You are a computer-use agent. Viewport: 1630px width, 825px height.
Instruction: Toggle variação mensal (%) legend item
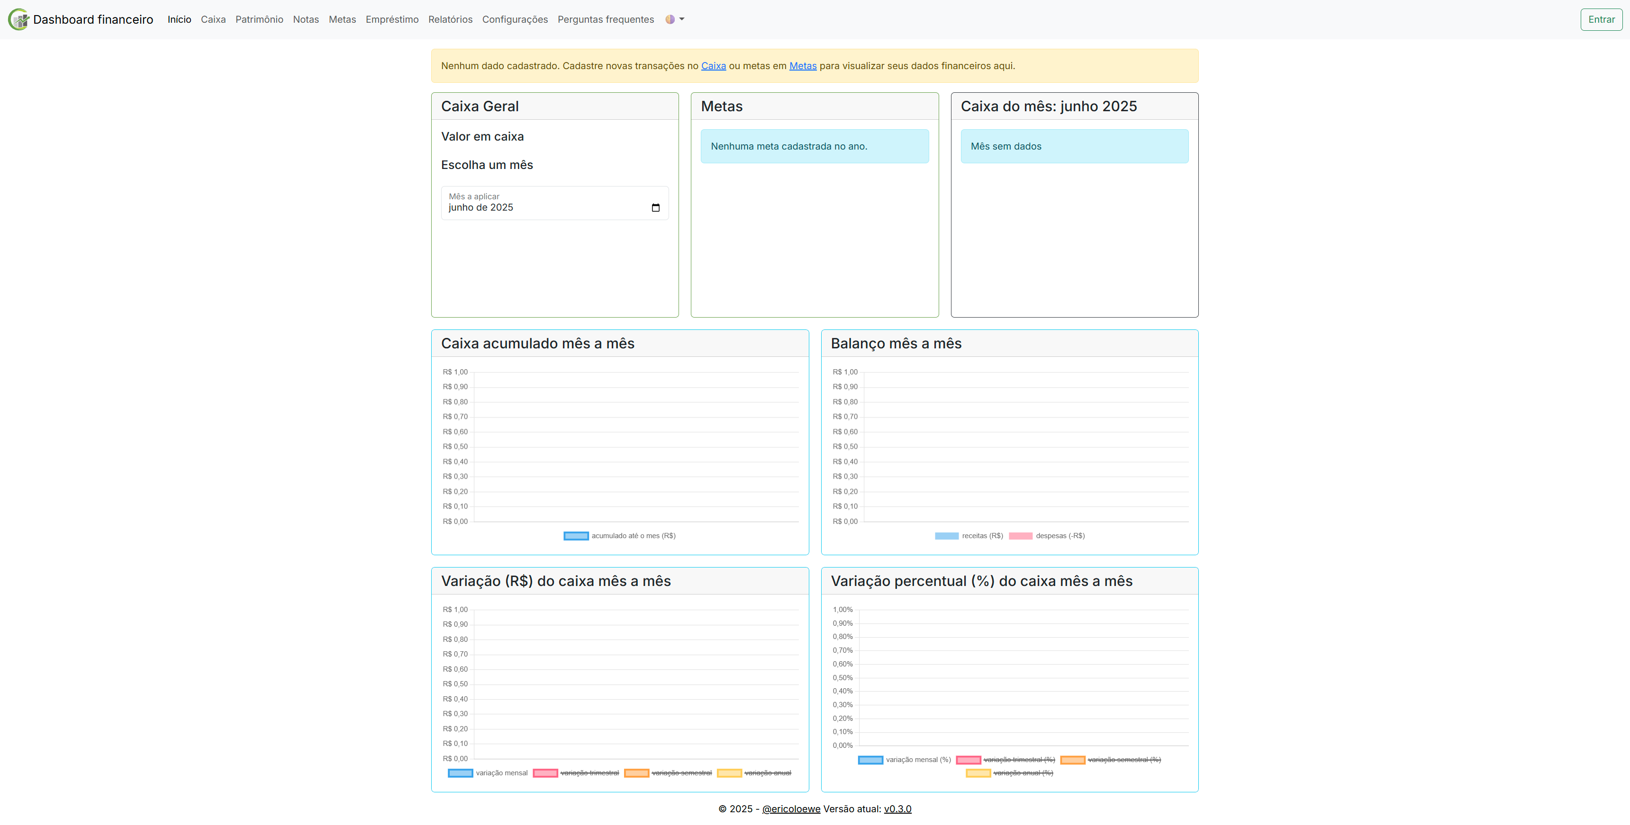(x=904, y=760)
